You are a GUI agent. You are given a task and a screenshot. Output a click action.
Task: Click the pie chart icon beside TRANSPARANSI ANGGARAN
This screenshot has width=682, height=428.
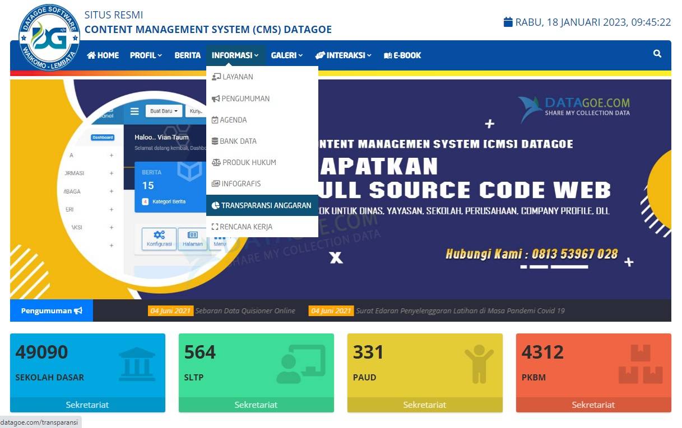pos(216,205)
